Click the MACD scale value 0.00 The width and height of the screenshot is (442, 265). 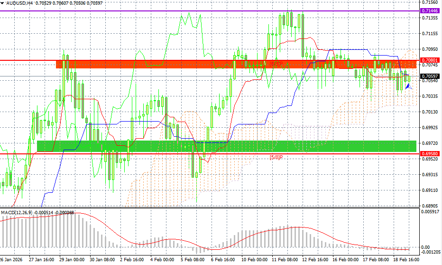(x=425, y=247)
